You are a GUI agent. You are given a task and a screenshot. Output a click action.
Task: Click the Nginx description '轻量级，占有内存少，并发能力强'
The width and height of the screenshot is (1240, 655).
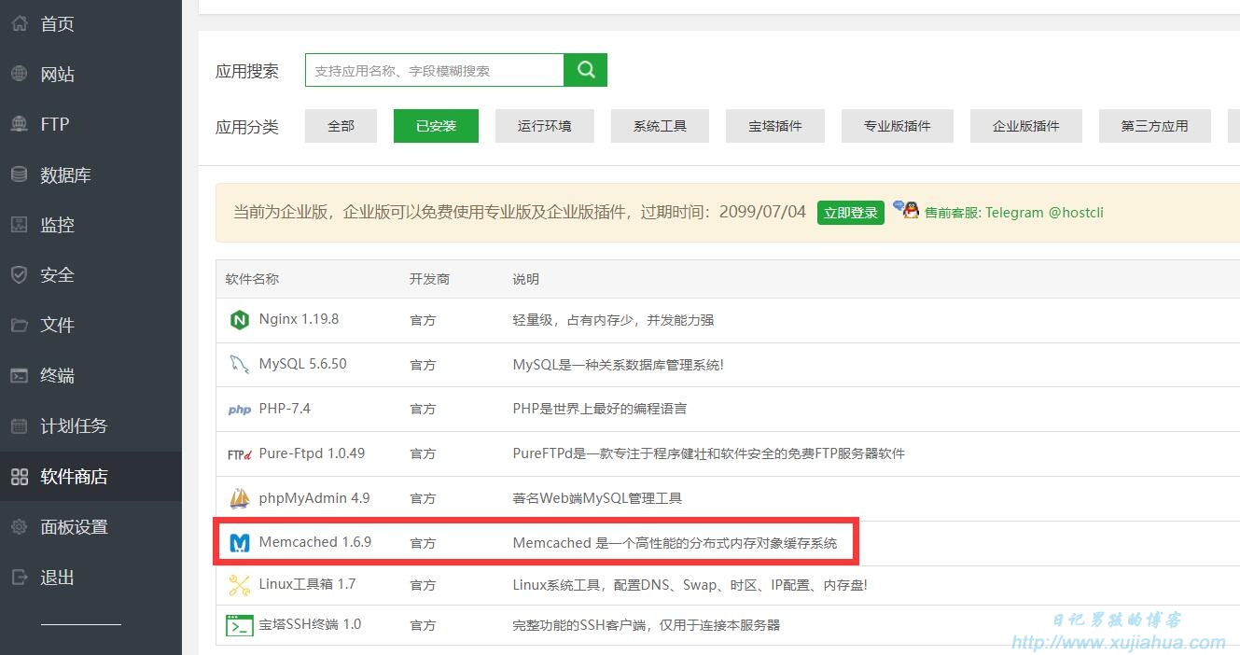tap(613, 320)
